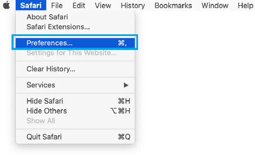Open the Bookmarks menu

[x=173, y=5]
